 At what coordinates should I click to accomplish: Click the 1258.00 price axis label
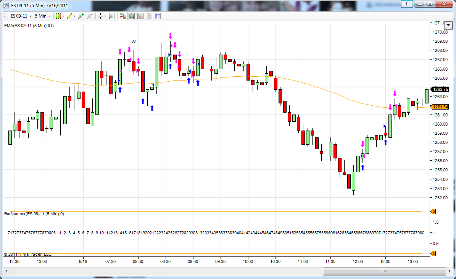440,143
